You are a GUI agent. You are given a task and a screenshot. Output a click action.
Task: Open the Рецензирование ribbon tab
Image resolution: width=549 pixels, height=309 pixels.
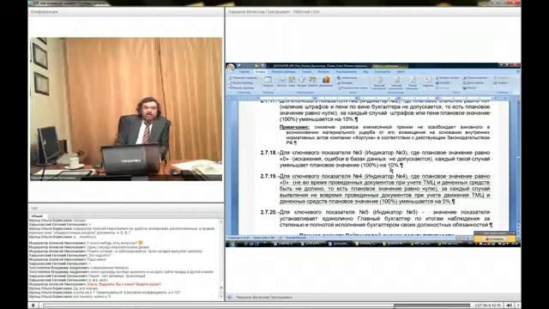347,72
